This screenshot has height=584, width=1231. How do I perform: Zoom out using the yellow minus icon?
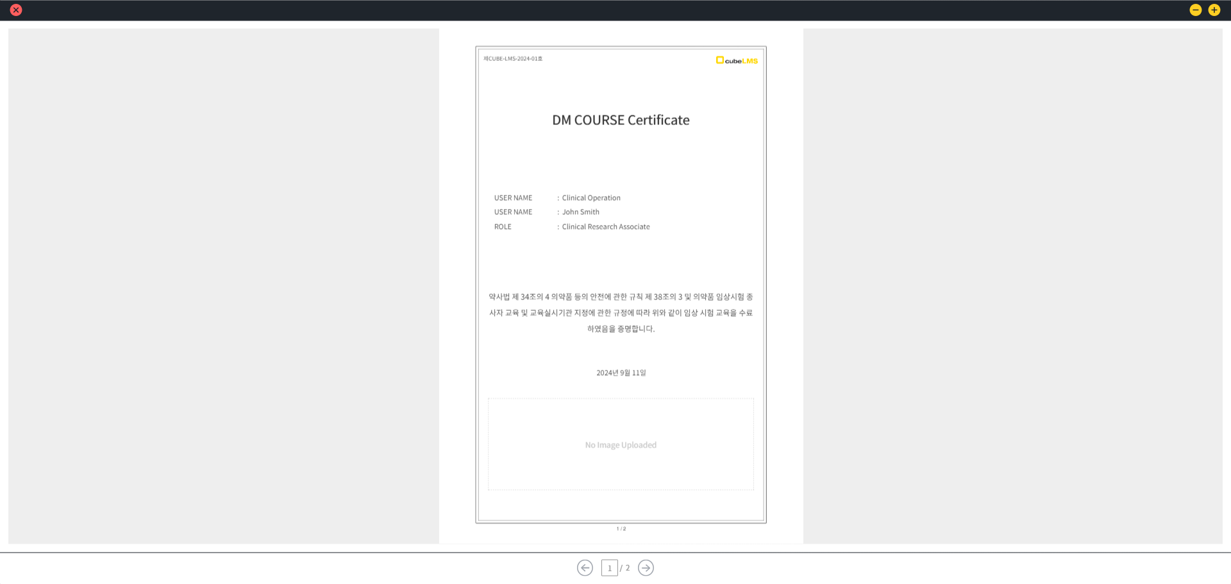1195,10
